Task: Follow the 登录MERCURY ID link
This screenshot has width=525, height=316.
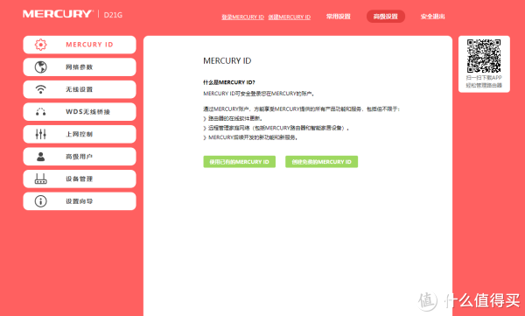Action: 242,17
